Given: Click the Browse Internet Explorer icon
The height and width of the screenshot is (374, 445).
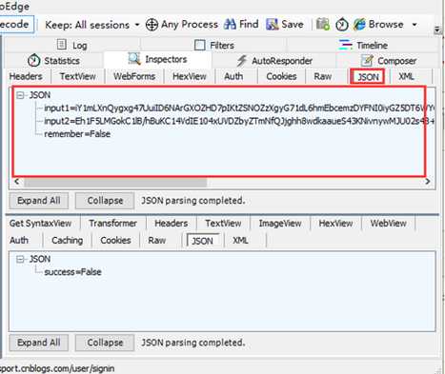Looking at the screenshot, I should pos(359,24).
